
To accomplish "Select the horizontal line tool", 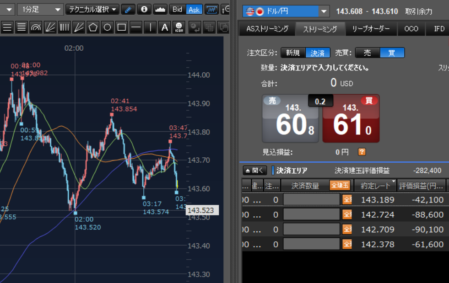I will click(136, 28).
